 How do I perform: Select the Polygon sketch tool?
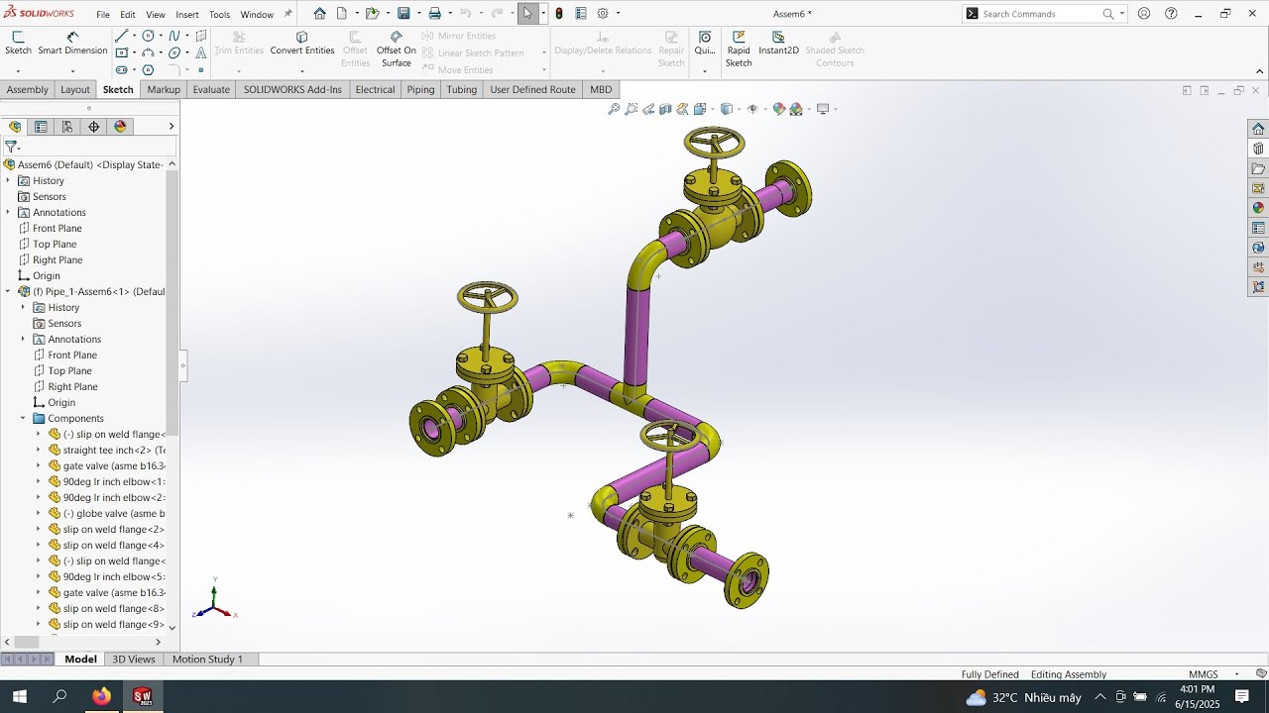(x=148, y=69)
